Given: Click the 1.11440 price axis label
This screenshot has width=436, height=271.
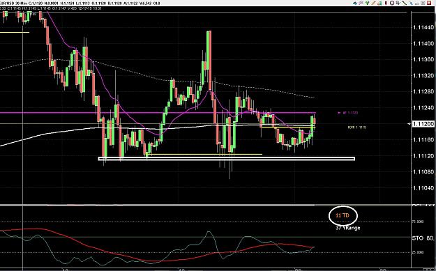Looking at the screenshot, I should 423,27.
